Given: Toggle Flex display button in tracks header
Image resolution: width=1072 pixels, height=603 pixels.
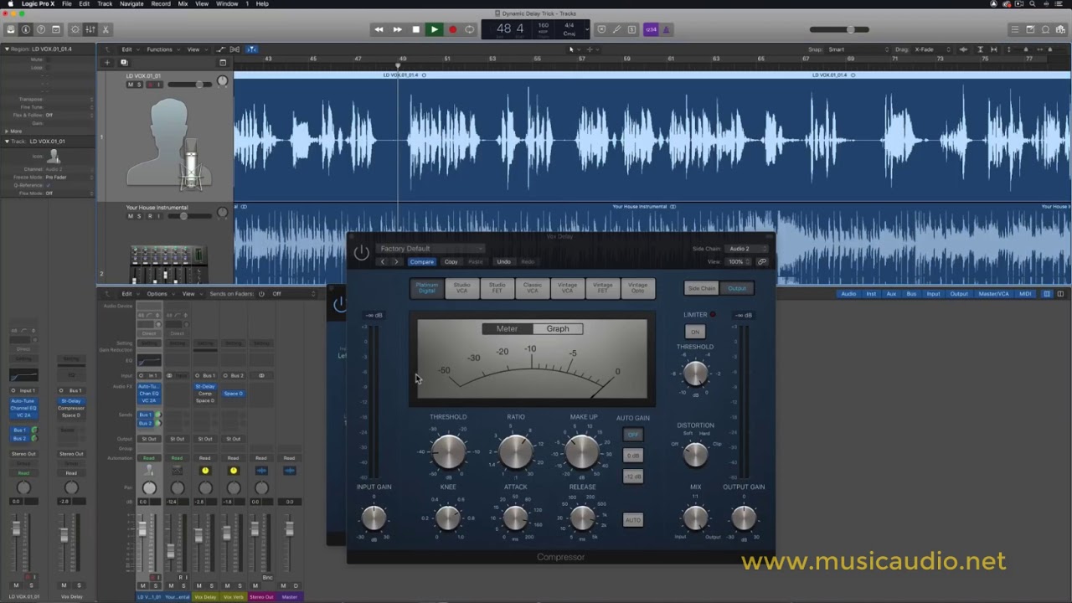Looking at the screenshot, I should click(x=235, y=49).
